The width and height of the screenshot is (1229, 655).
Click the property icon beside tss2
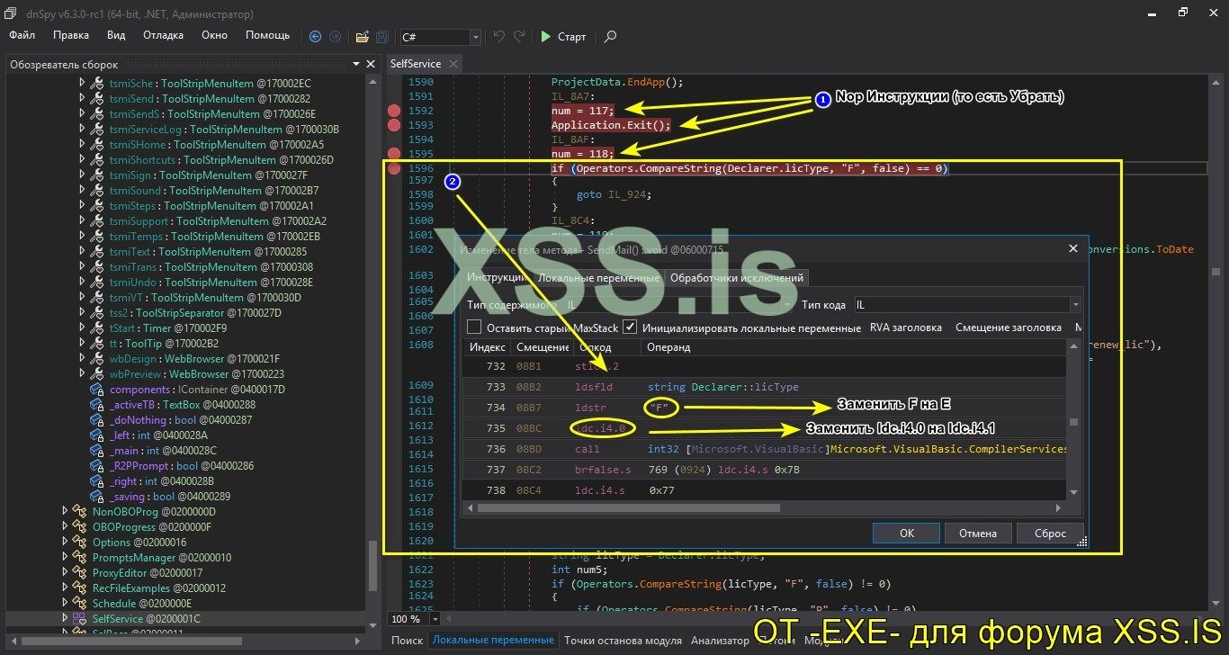click(98, 313)
